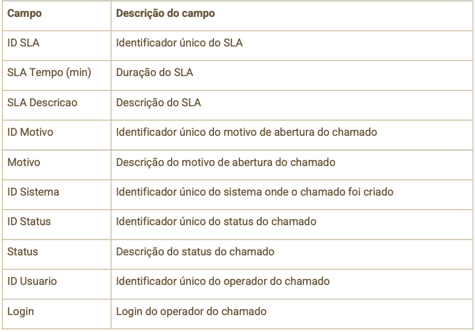Select the 'ID Motivo' field cell
Viewport: 475px width, 332px height.
pyautogui.click(x=57, y=135)
